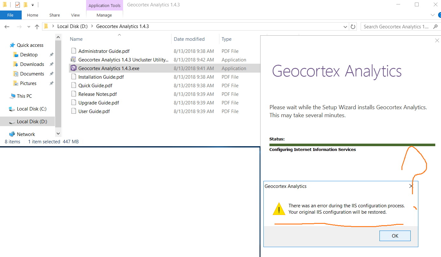Click the pin icon next to Downloads
This screenshot has height=257, width=441.
51,64
